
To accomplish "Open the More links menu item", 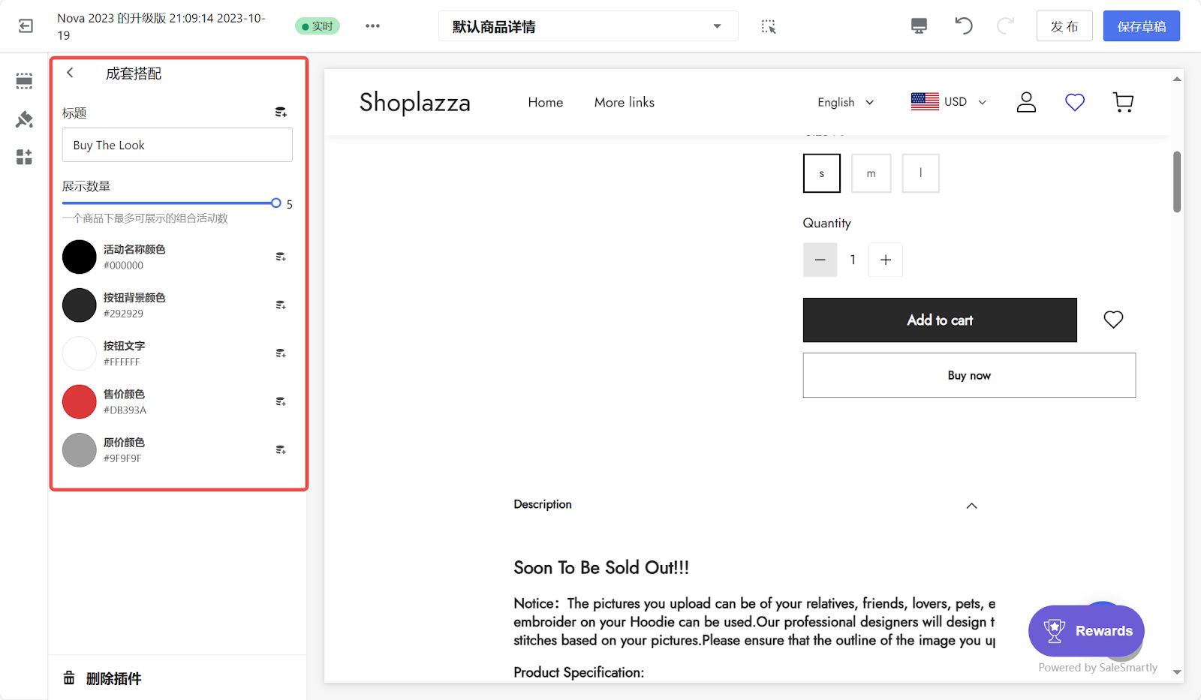I will click(625, 102).
